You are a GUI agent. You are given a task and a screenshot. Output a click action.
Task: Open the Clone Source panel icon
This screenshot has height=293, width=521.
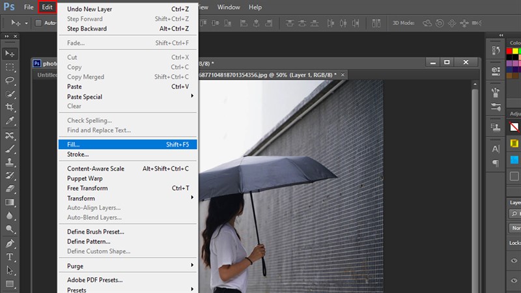click(496, 127)
